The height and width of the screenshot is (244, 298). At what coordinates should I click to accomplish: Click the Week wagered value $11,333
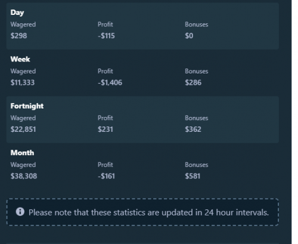coord(23,82)
